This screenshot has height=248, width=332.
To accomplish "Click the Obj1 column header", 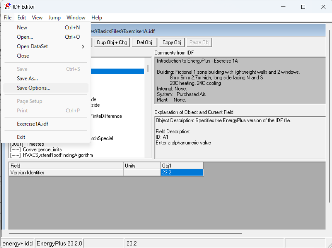I will [x=182, y=165].
